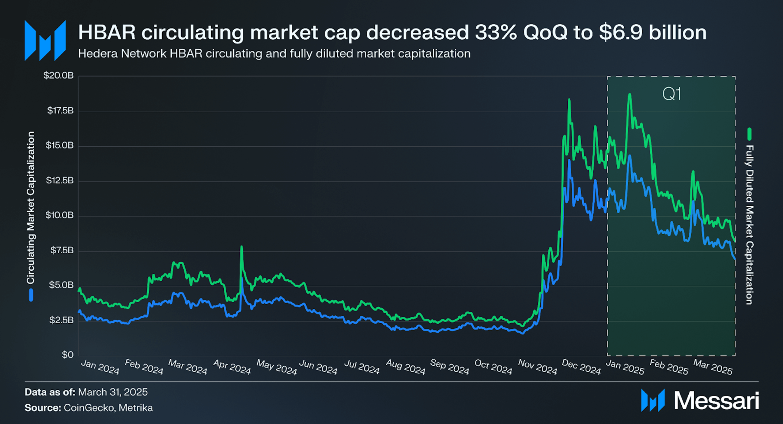The width and height of the screenshot is (783, 424).
Task: Click the Fully Diluted Market Capitalization axis title
Action: (x=749, y=225)
